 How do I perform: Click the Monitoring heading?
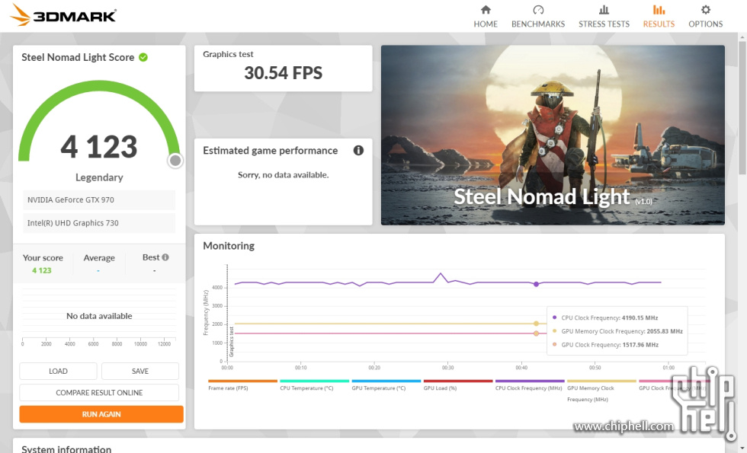(x=229, y=246)
